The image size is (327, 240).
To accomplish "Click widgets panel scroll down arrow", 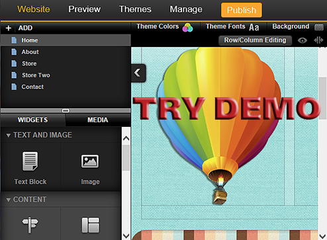I will [126, 236].
